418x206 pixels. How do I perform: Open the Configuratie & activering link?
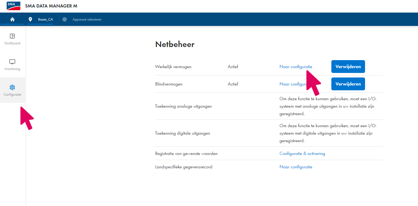click(x=302, y=154)
